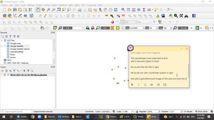Viewport: 214px width, 120px height.
Task: Click Zoom Full extent icon
Action: pos(59,10)
